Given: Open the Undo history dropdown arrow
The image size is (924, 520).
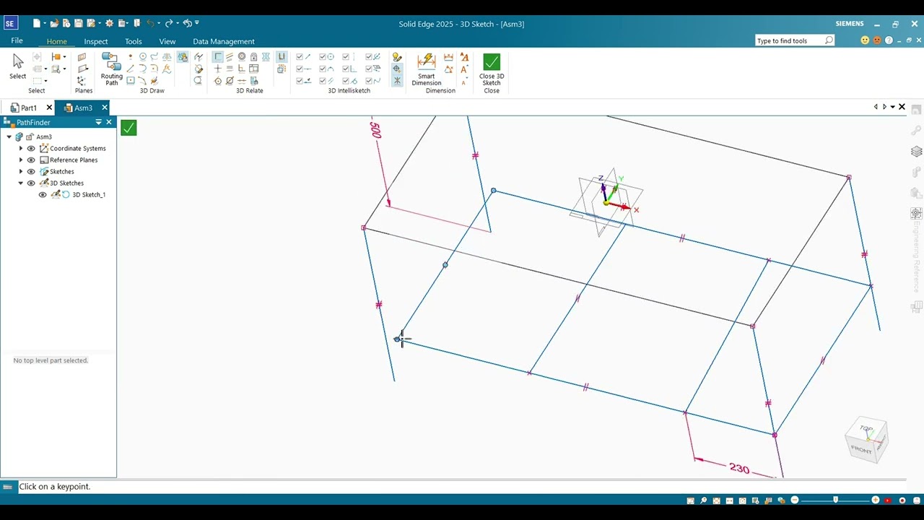Looking at the screenshot, I should click(x=159, y=23).
